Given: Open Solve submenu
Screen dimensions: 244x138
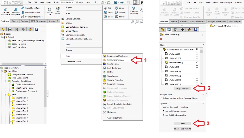Looking at the screenshot, I should 81,45.
